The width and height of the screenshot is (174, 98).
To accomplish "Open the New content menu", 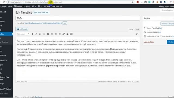I will 47,7.
